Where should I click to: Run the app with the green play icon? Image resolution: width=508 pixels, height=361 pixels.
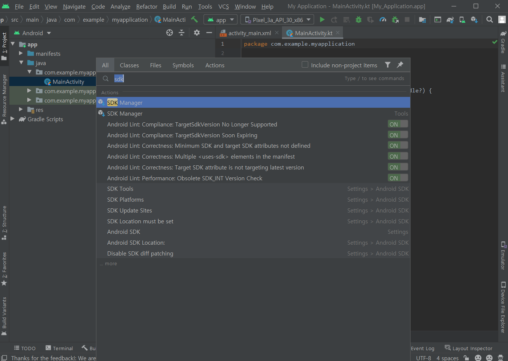322,19
